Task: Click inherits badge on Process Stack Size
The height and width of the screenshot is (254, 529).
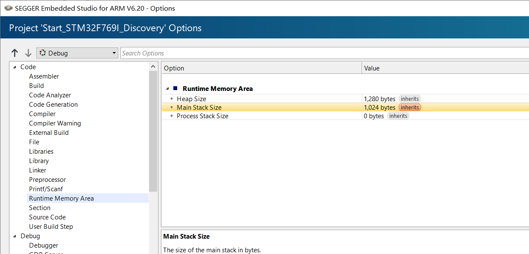Action: (x=398, y=116)
